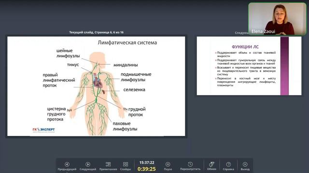Go to the previous slide (Предыдущий)
The image size is (309, 173).
coord(67,166)
